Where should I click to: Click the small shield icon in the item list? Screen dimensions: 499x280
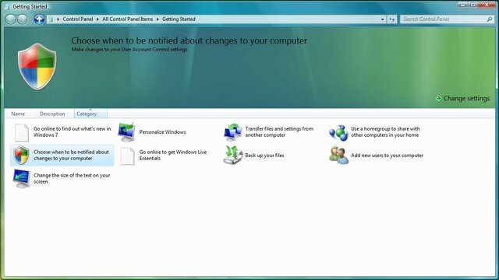point(21,156)
